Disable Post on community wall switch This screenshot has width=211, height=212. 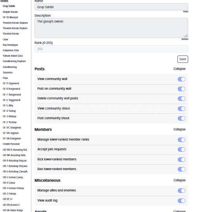tap(181, 89)
